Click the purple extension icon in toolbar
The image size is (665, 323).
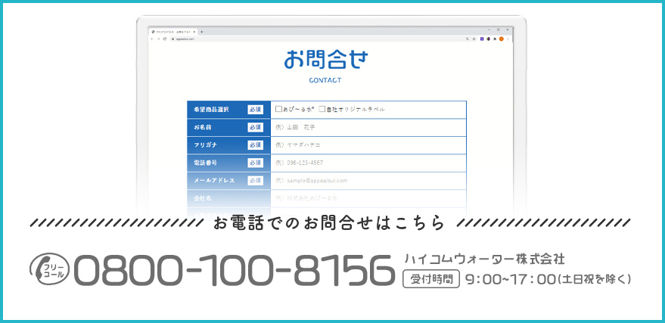[482, 39]
